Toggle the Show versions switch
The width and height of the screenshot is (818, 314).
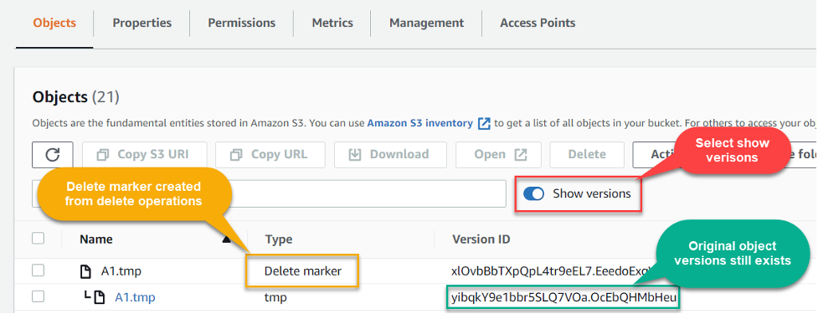[533, 194]
